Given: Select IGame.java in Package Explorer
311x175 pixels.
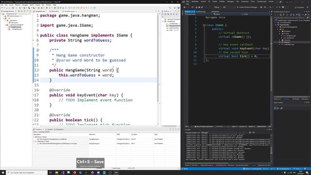Looking at the screenshot, I should coord(15,22).
